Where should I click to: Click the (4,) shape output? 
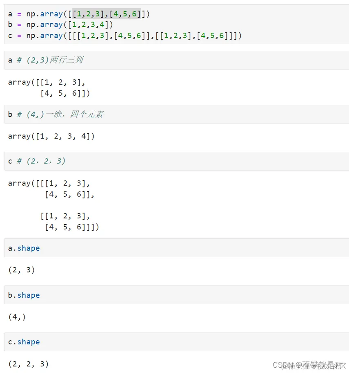(x=17, y=317)
